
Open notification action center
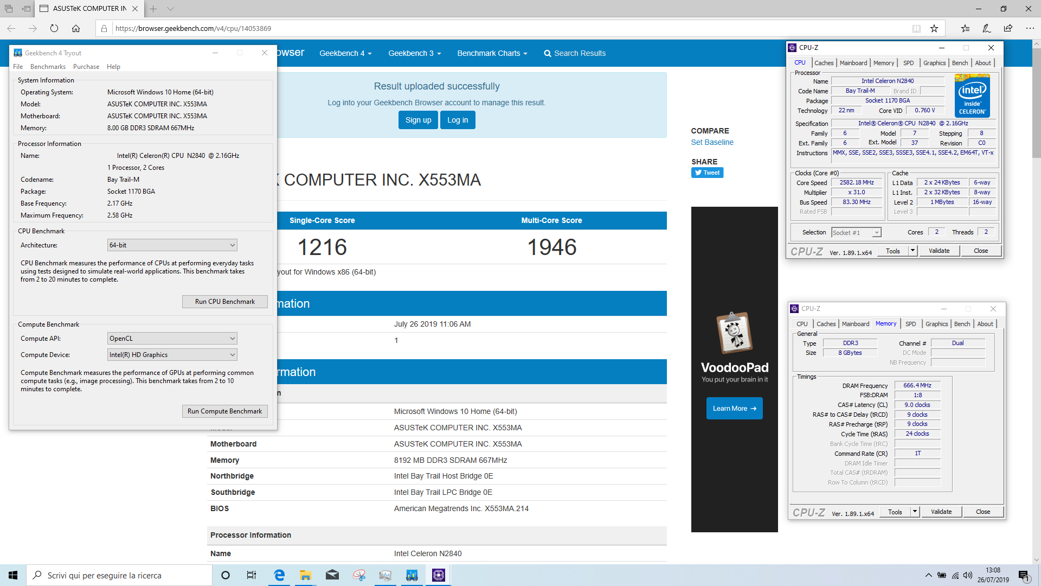tap(1024, 575)
